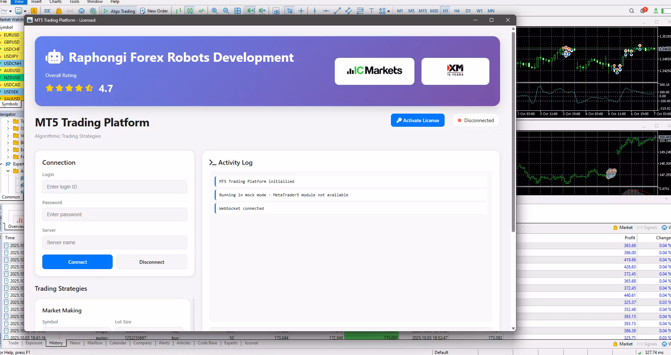This screenshot has height=355, width=671.
Task: Select the crosshair tool
Action: point(301,11)
